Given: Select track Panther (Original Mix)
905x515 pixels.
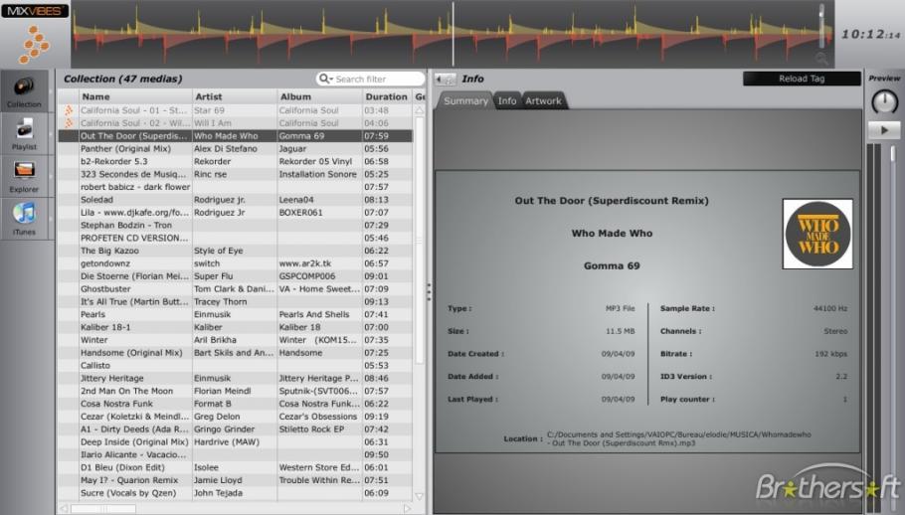Looking at the screenshot, I should 236,149.
